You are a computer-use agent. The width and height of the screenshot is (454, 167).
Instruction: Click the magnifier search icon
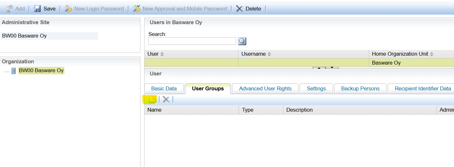pyautogui.click(x=242, y=41)
